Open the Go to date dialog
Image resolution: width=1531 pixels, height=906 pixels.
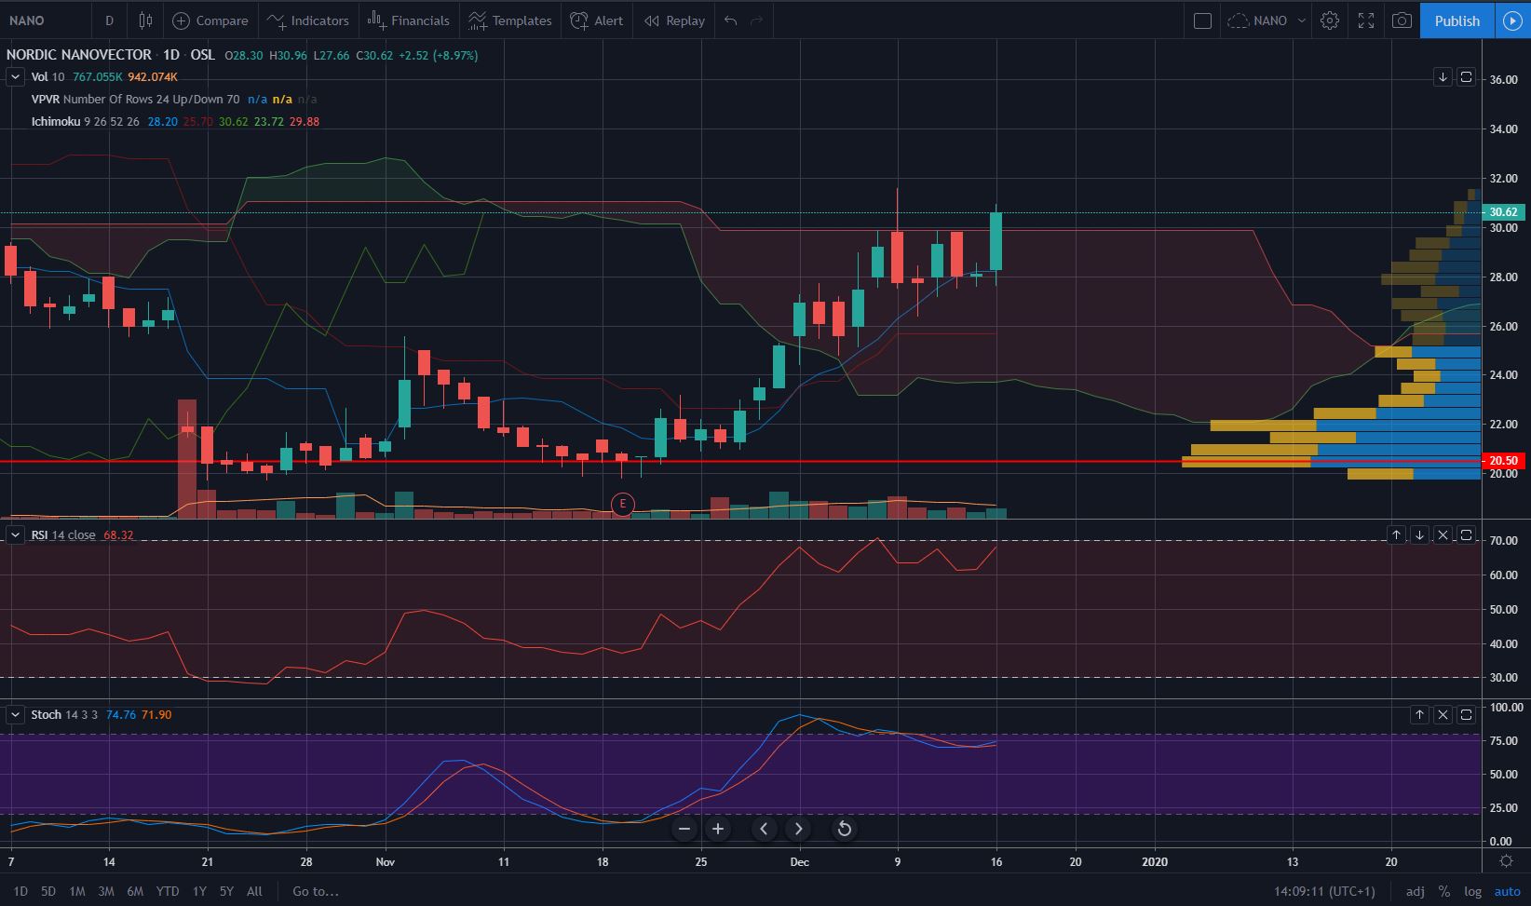pos(316,891)
